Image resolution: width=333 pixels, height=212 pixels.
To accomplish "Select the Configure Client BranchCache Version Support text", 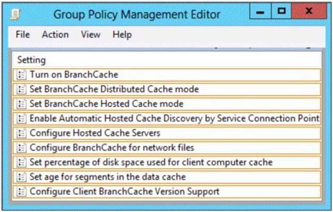I will tap(124, 192).
